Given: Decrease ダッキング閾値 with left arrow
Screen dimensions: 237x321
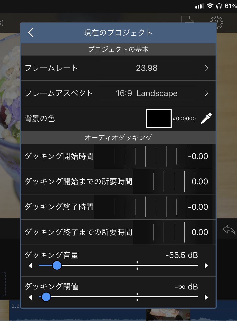Looking at the screenshot, I should (x=30, y=297).
